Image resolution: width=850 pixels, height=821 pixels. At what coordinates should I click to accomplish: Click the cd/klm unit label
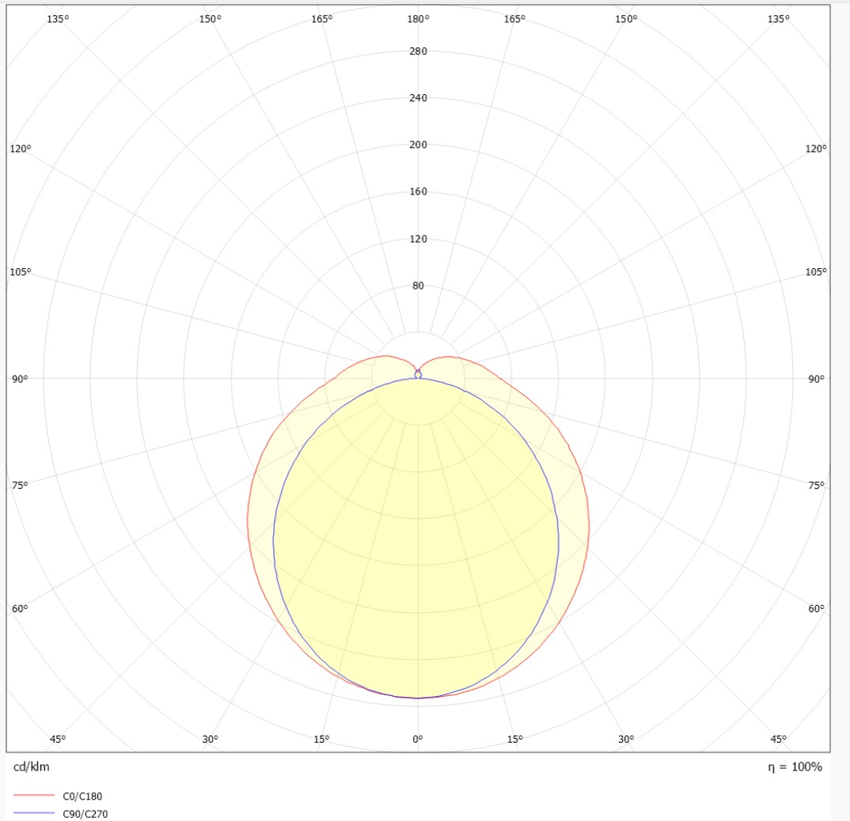(x=31, y=766)
